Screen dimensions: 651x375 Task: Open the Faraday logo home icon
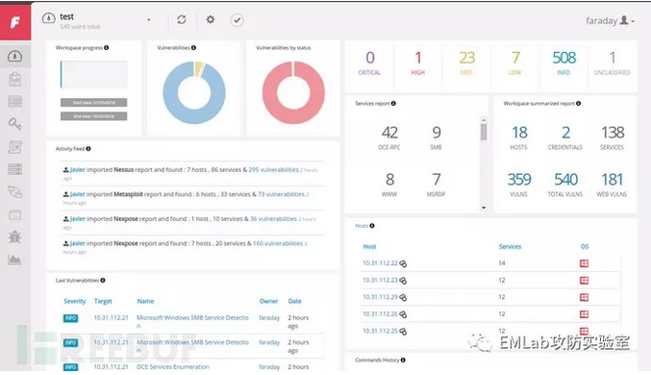click(15, 22)
